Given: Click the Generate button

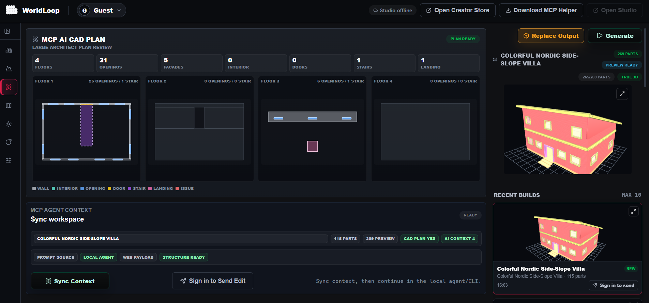Looking at the screenshot, I should 615,36.
